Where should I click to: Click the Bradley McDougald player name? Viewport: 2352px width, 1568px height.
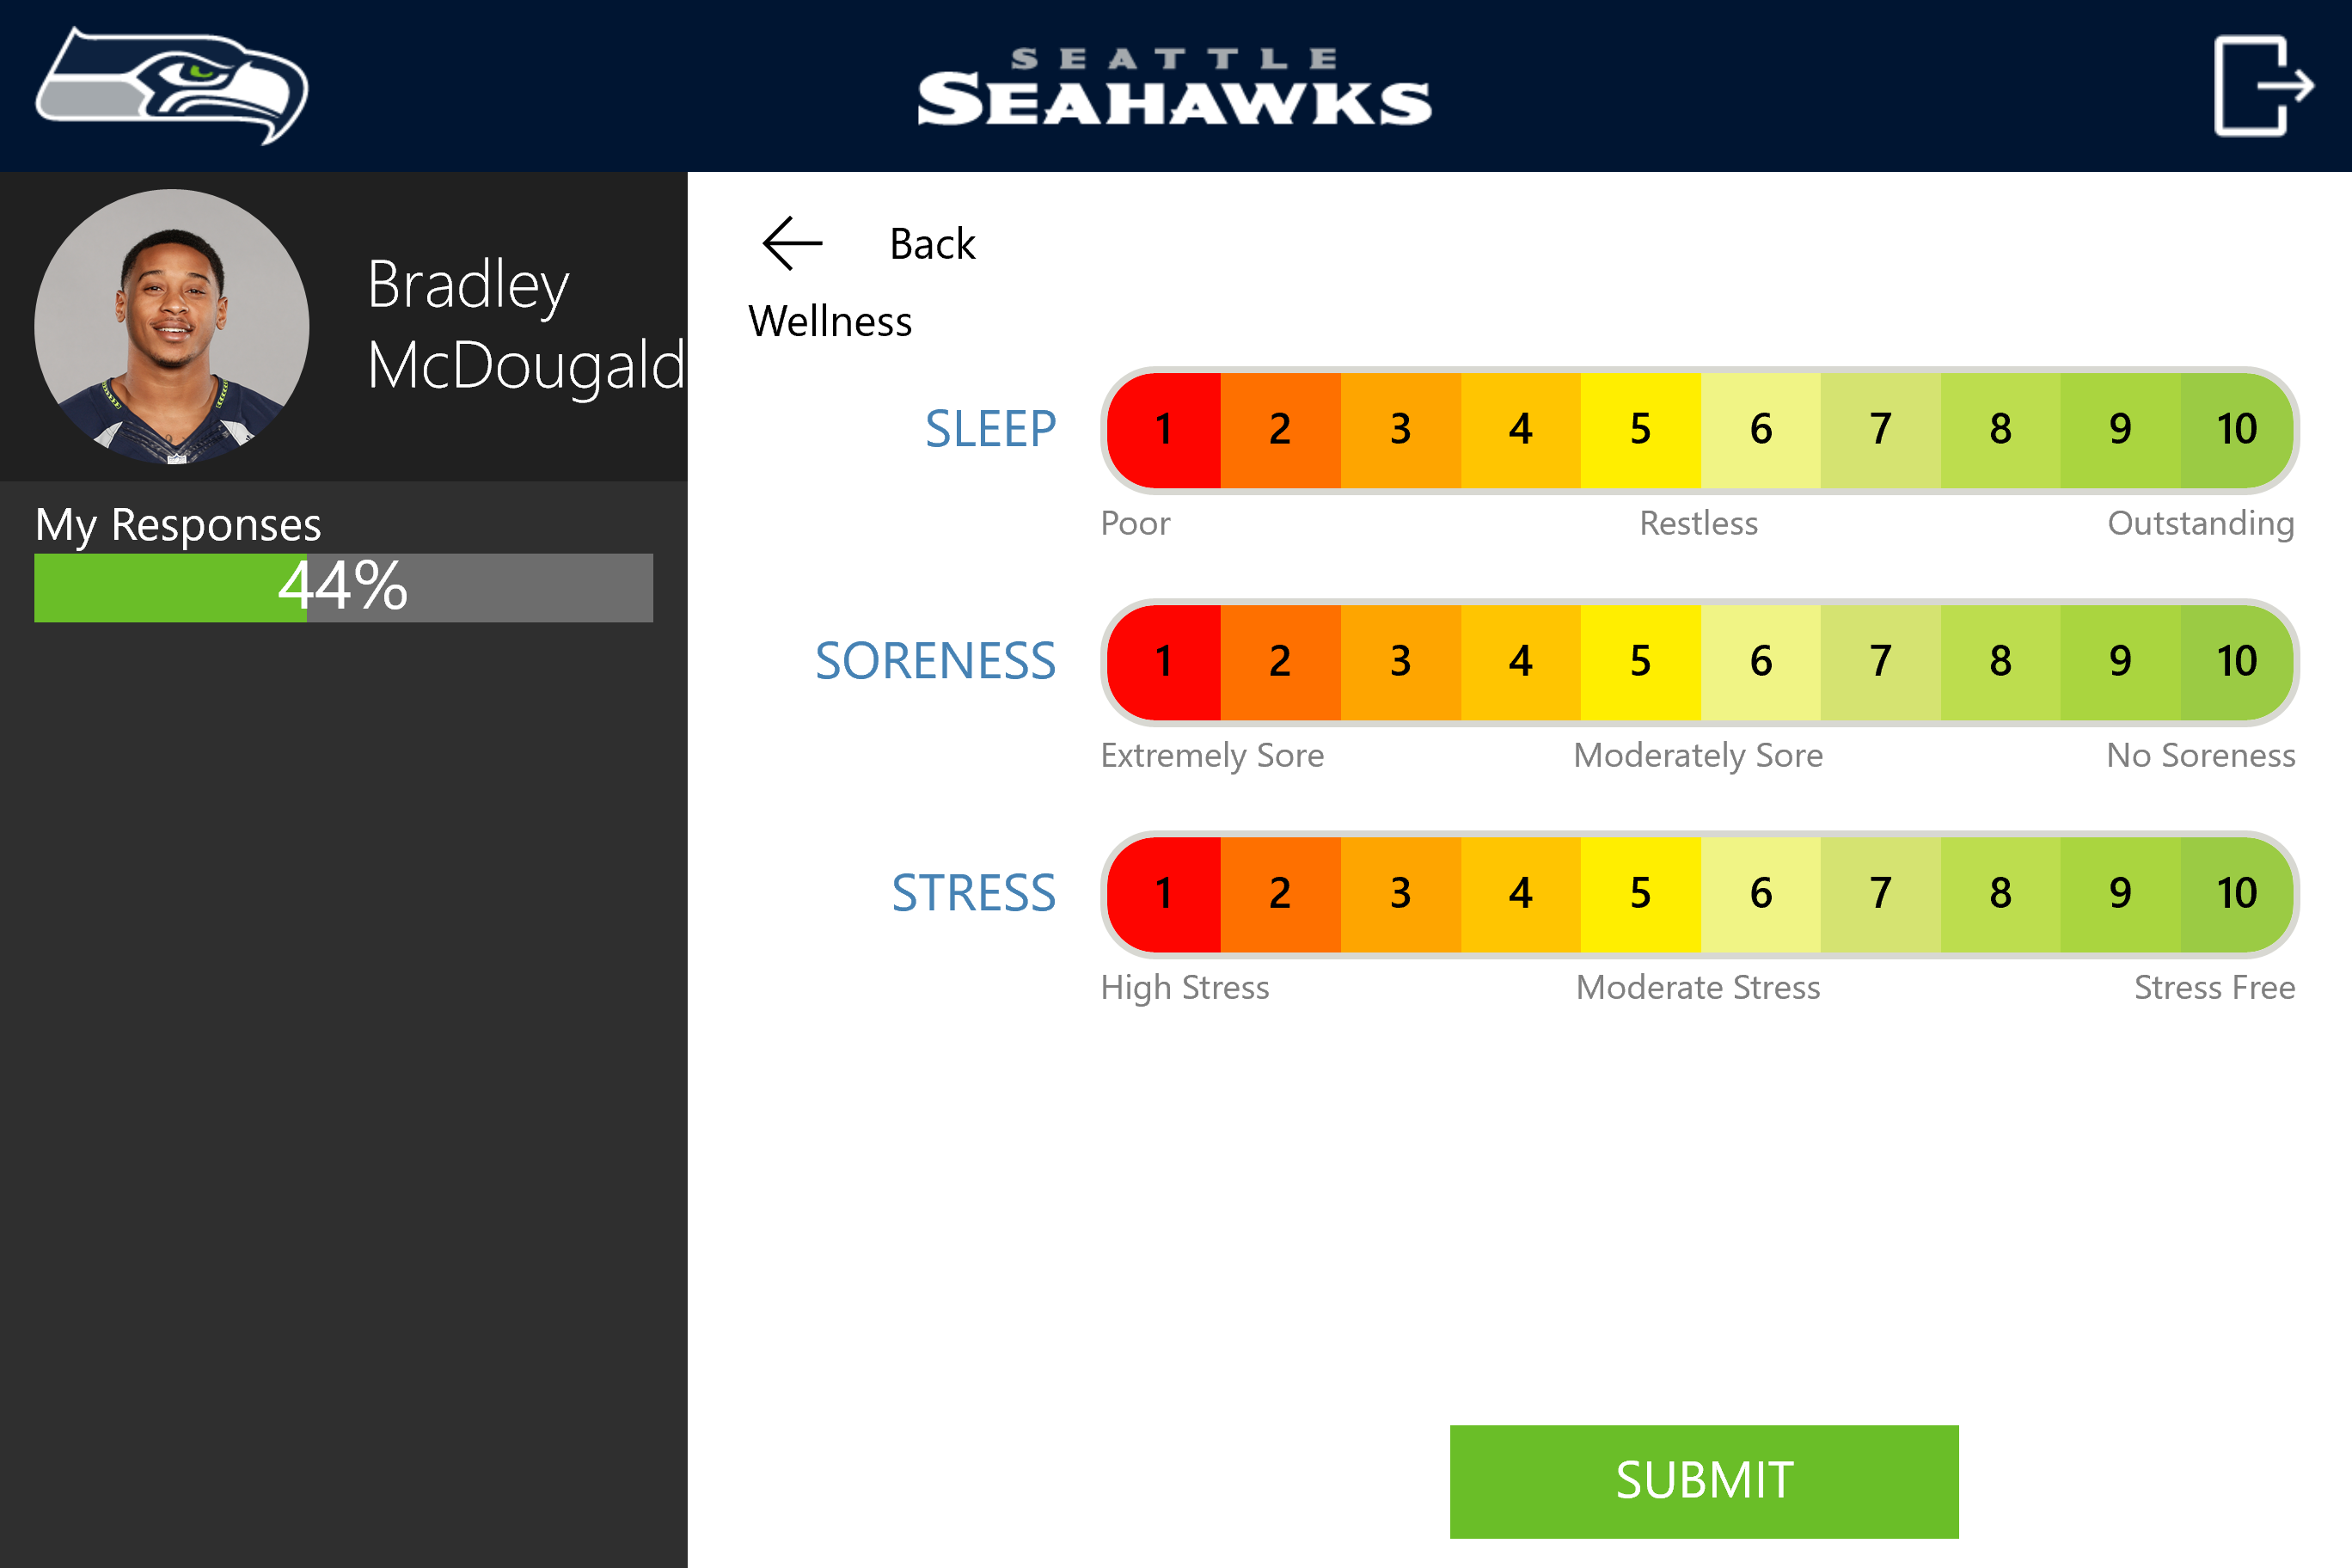click(525, 325)
